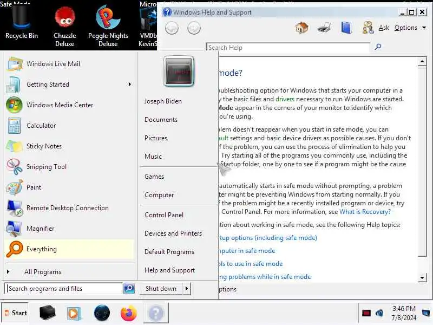
Task: Focus the Search programs and files box
Action: coord(64,288)
